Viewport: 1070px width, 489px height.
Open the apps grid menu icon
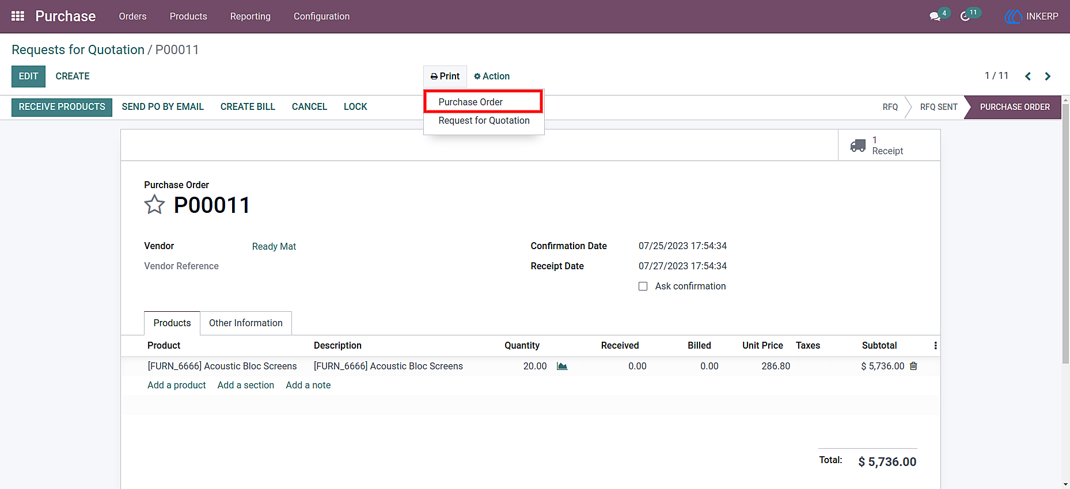(x=18, y=16)
